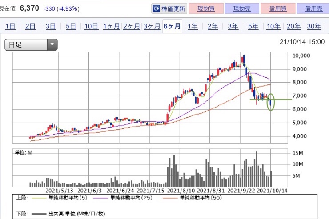Screen dimensions: 329x219
Task: Switch to the 10年 chart period
Action: (x=273, y=26)
